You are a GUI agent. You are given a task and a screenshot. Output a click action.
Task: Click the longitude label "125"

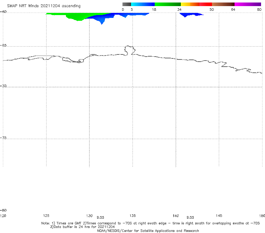click(46, 215)
